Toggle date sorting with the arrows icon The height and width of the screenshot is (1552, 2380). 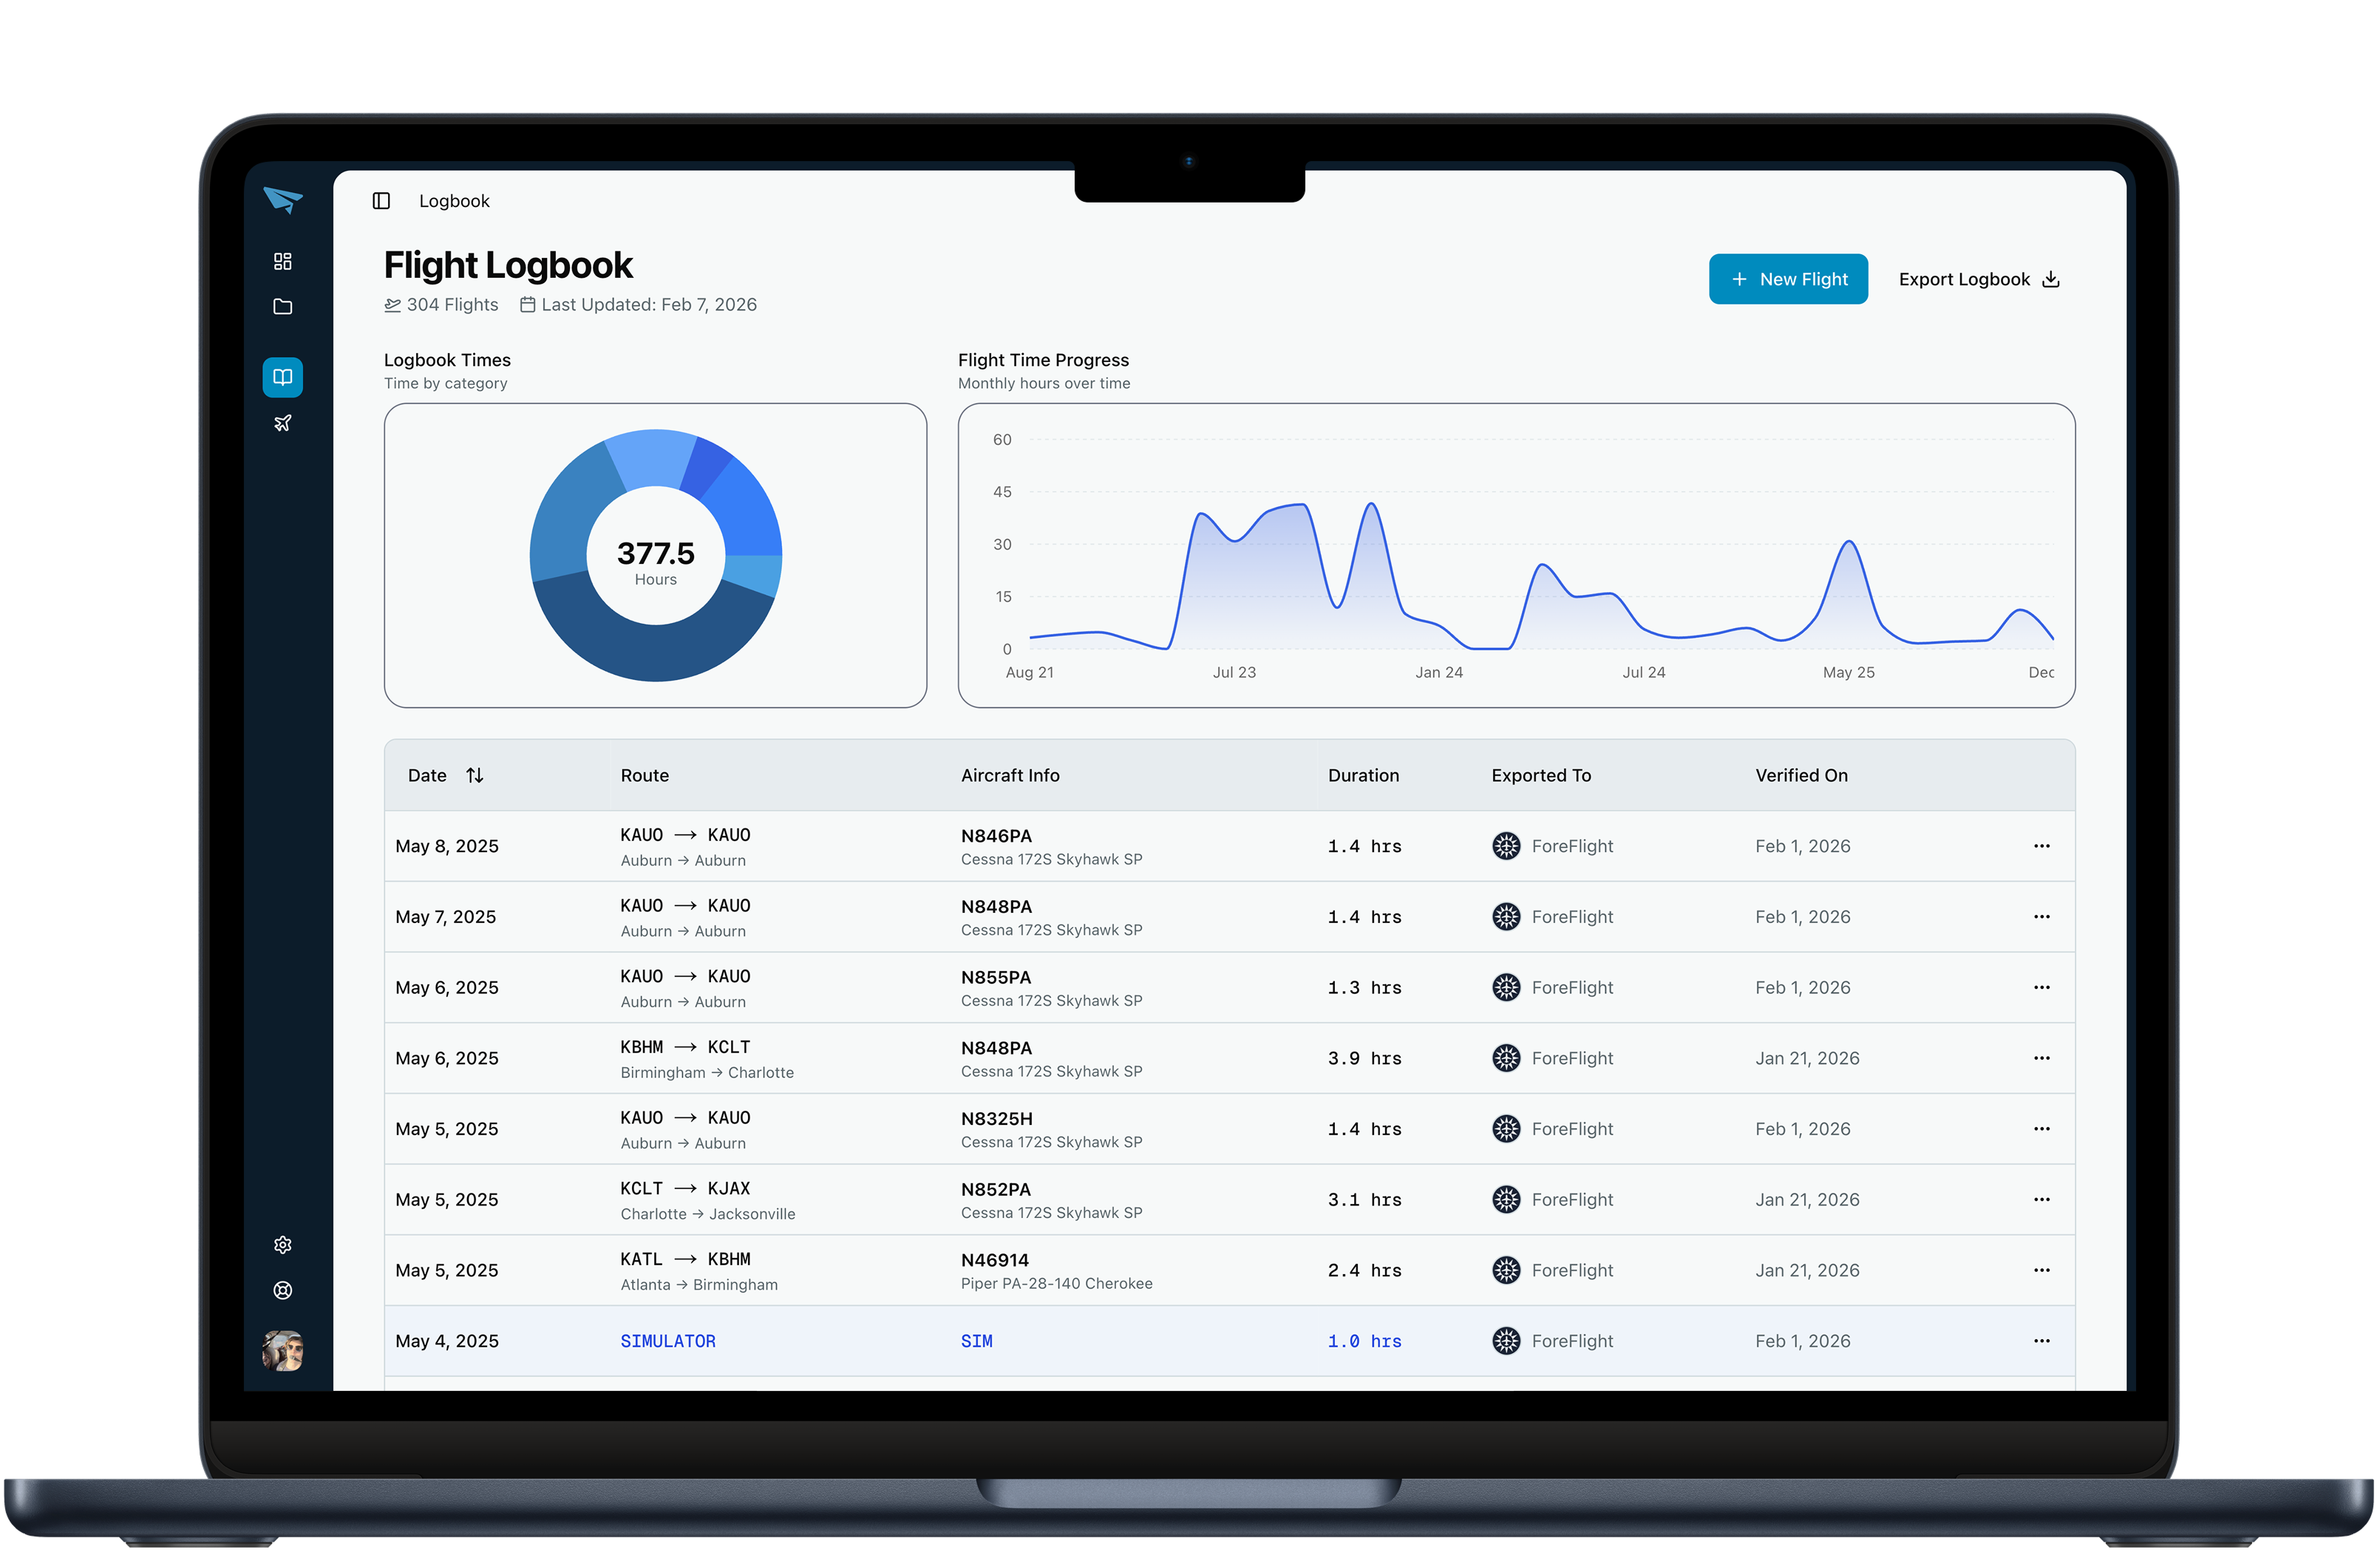[x=475, y=775]
